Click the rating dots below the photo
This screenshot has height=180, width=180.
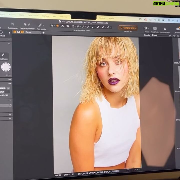click(x=135, y=170)
